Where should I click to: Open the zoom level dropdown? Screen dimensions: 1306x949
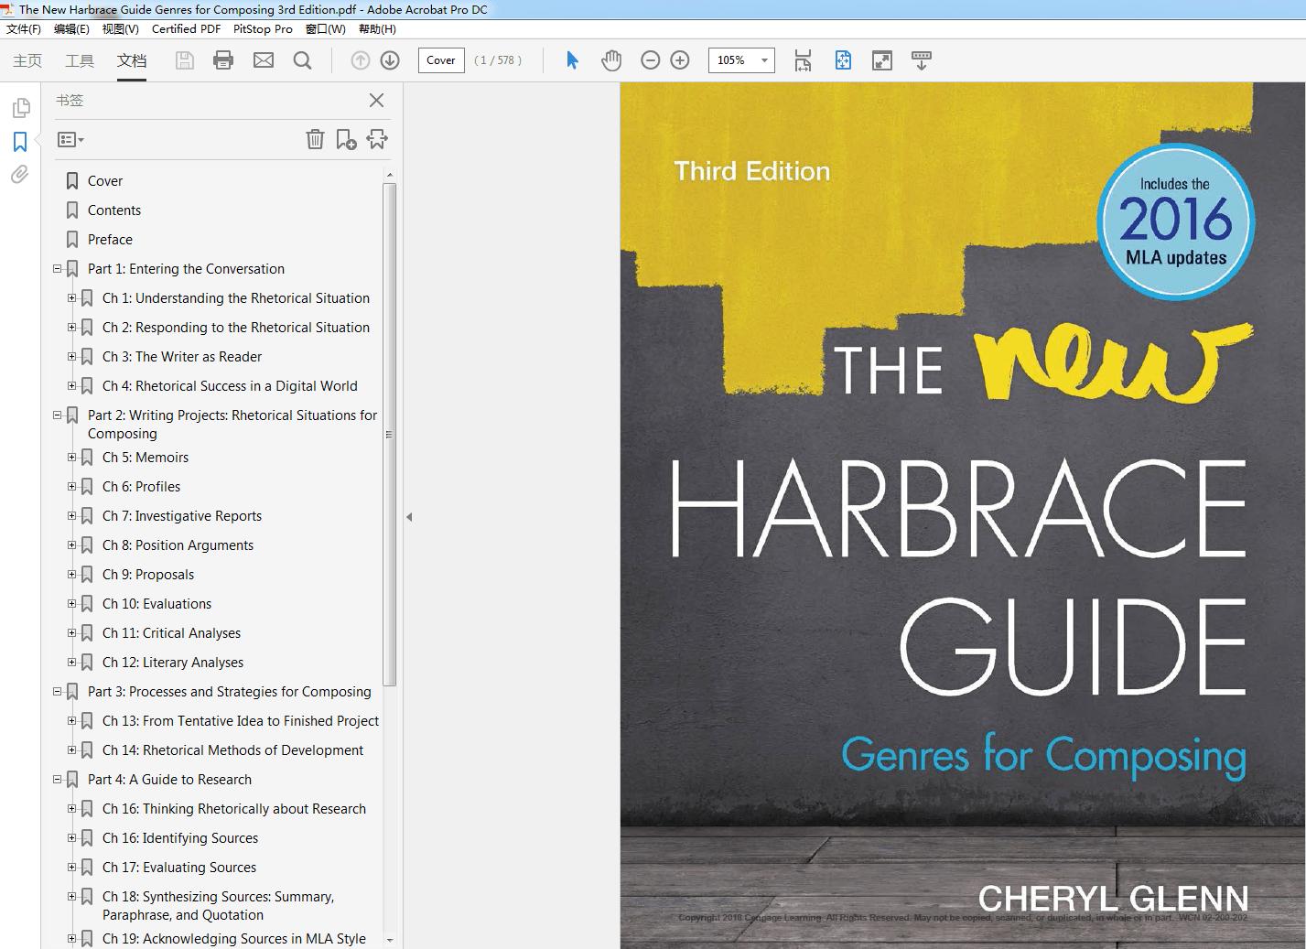[x=764, y=60]
